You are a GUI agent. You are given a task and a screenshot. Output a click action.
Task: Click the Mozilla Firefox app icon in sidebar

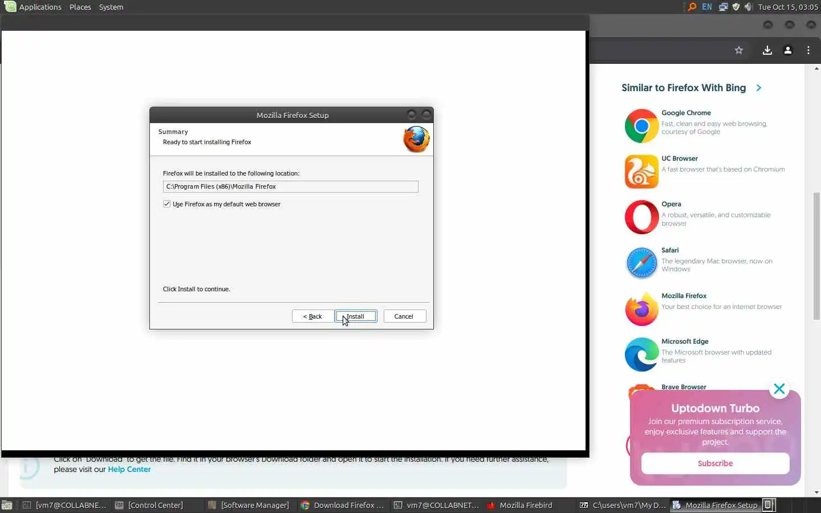(641, 308)
